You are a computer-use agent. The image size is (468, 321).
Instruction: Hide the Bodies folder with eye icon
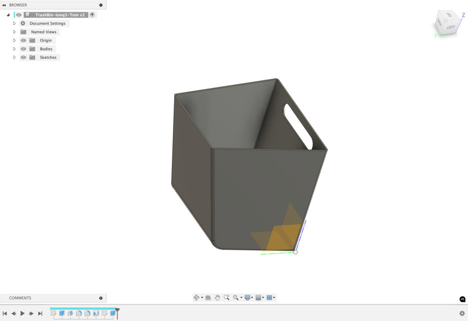point(23,49)
